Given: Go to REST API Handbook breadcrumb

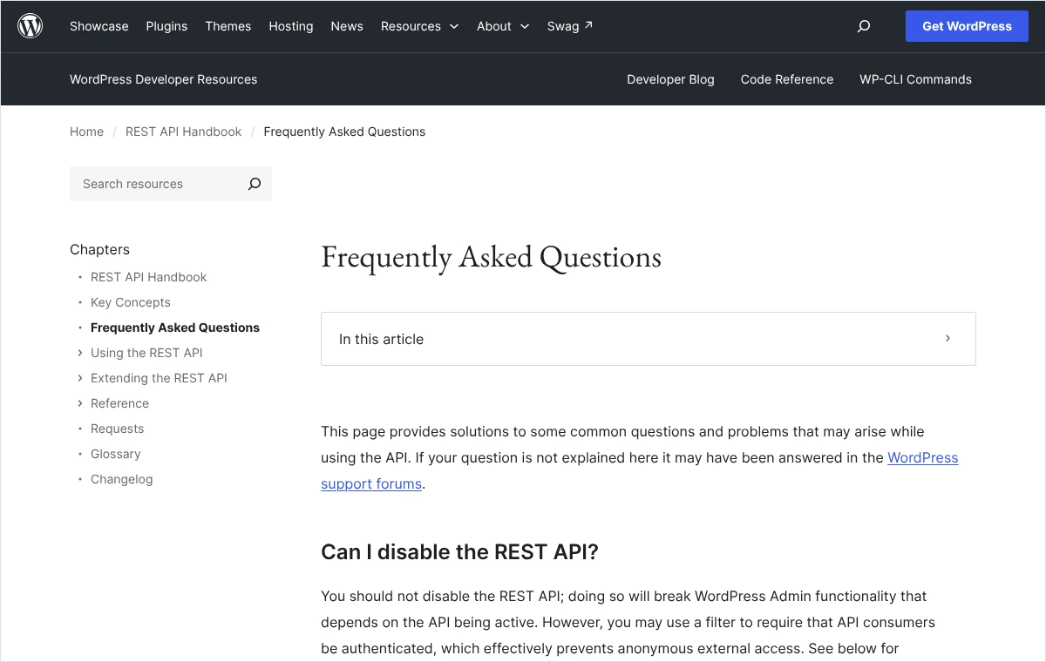Looking at the screenshot, I should [184, 132].
